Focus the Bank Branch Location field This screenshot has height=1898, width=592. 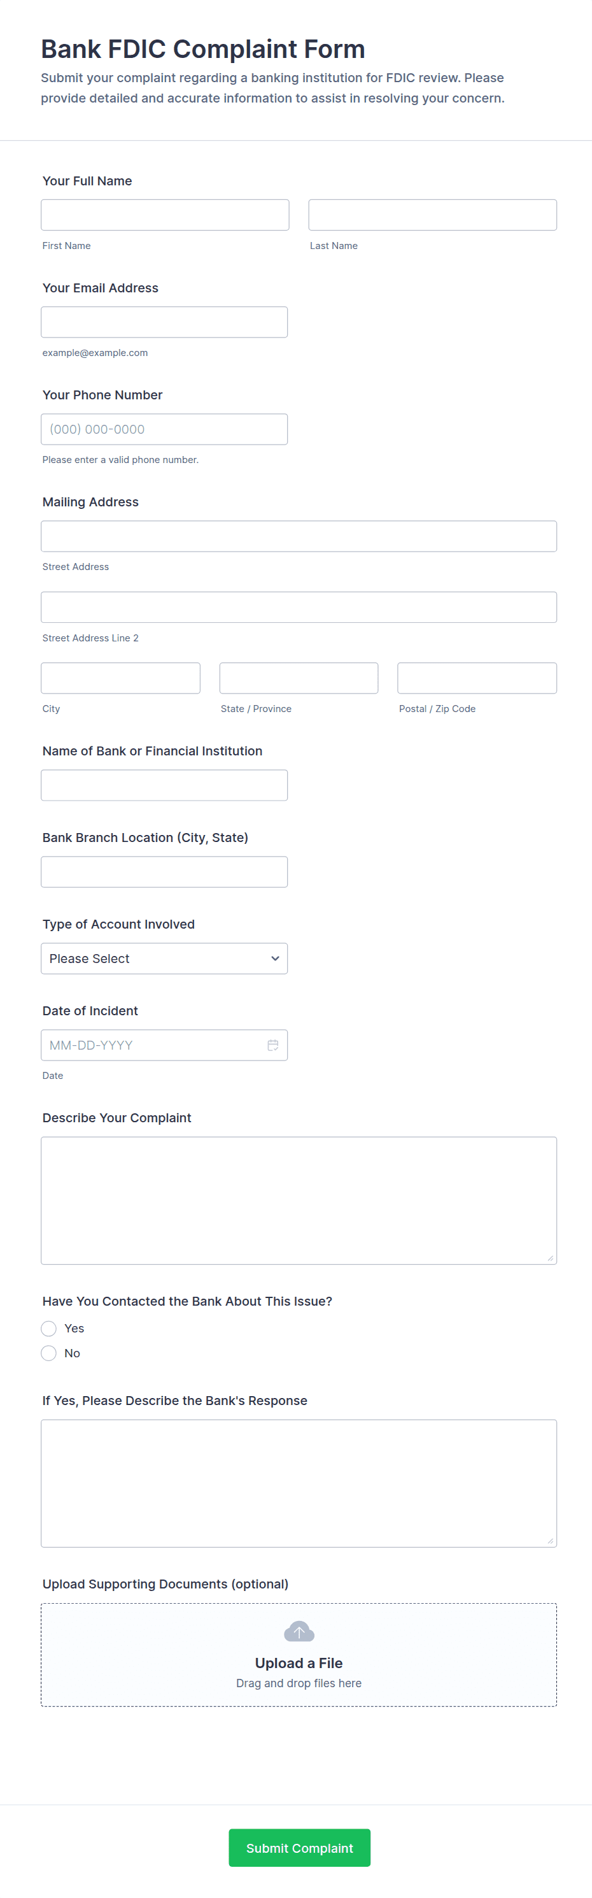pyautogui.click(x=164, y=871)
